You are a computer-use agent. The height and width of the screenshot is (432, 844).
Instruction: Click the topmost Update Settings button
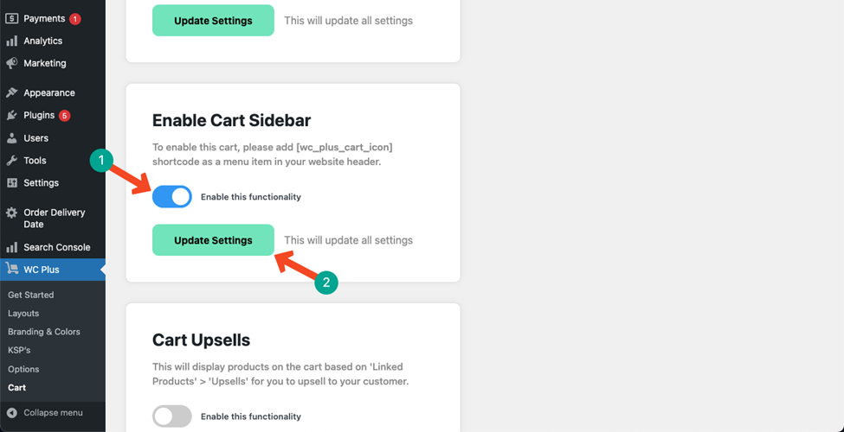[x=213, y=21]
